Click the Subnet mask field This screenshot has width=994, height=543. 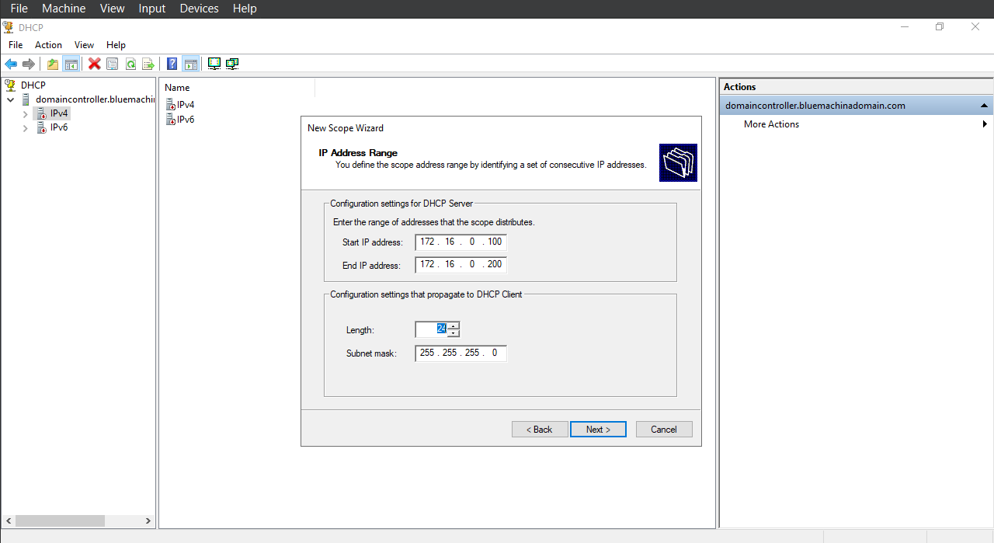click(461, 353)
